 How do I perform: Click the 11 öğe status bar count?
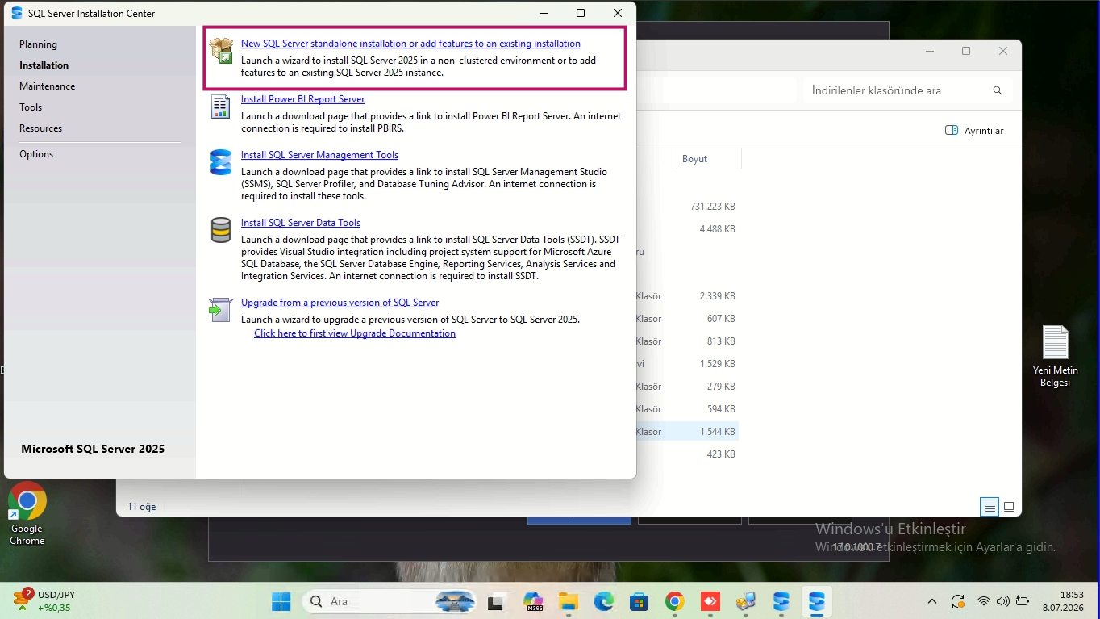tap(142, 507)
